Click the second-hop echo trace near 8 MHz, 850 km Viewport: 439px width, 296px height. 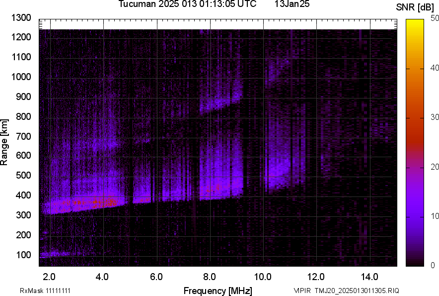coord(219,105)
